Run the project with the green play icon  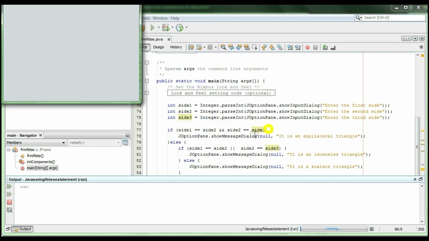(x=152, y=28)
